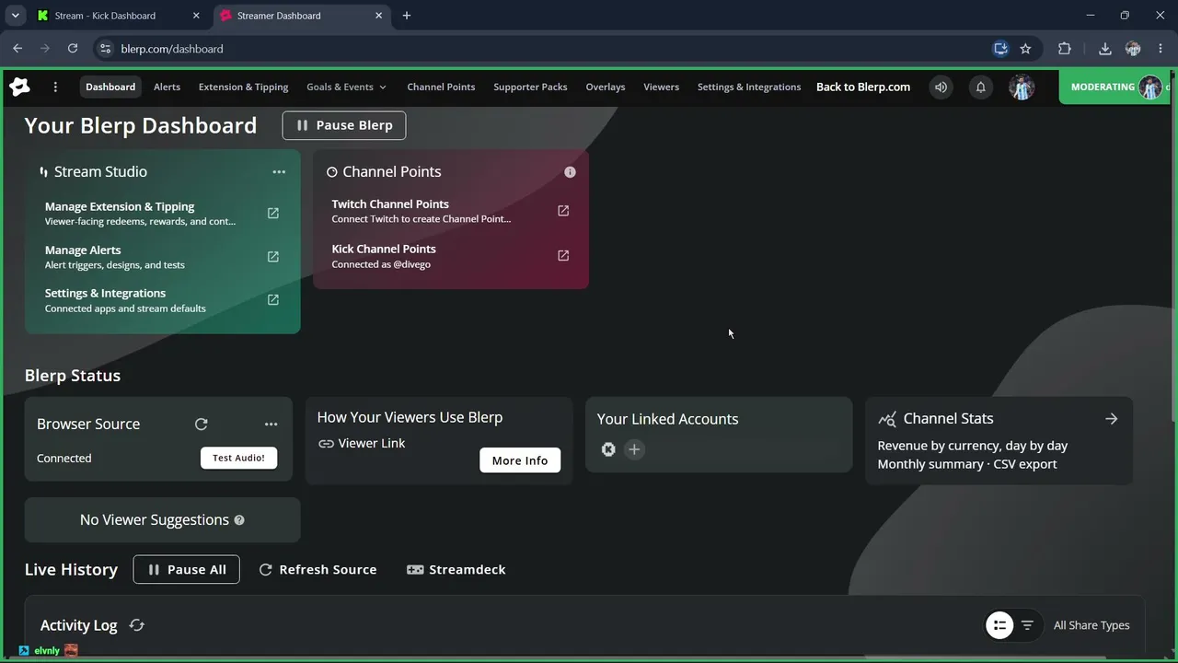Open the three-dot menu beside the Blerp logo
Screen dimensions: 1178x663
tap(55, 87)
